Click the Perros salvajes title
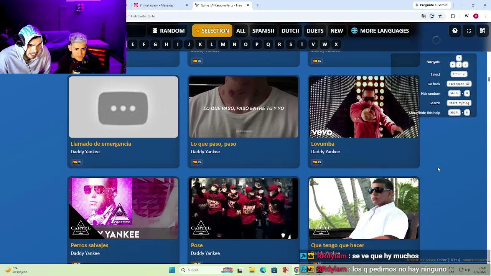 click(x=89, y=245)
